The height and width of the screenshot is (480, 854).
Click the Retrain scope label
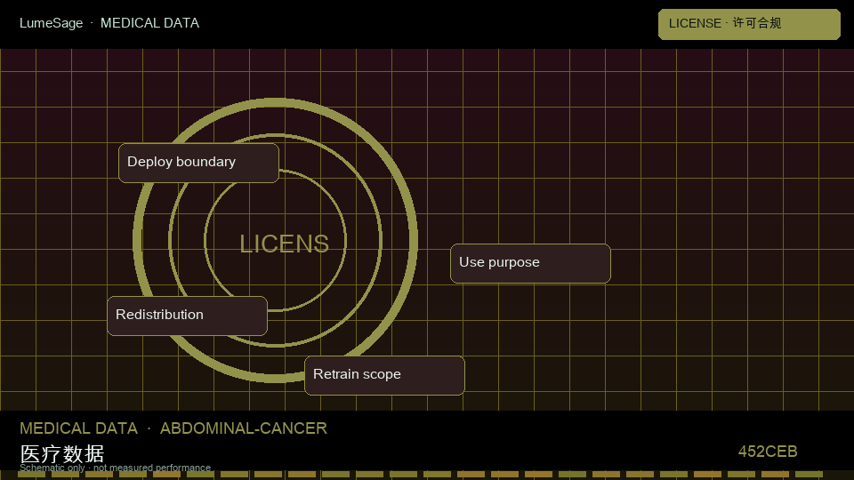point(384,375)
